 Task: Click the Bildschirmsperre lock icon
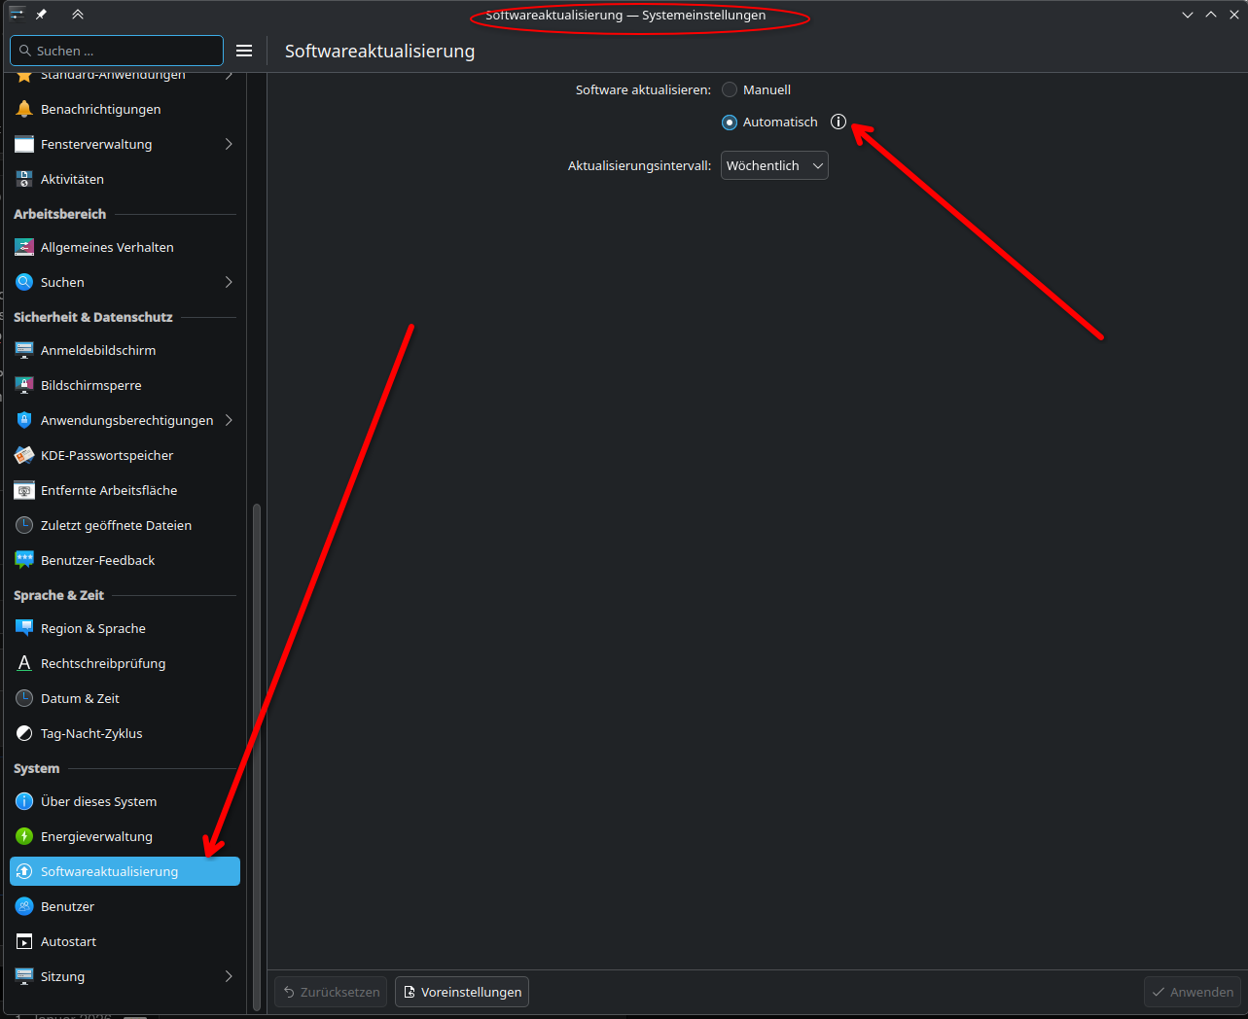coord(24,385)
